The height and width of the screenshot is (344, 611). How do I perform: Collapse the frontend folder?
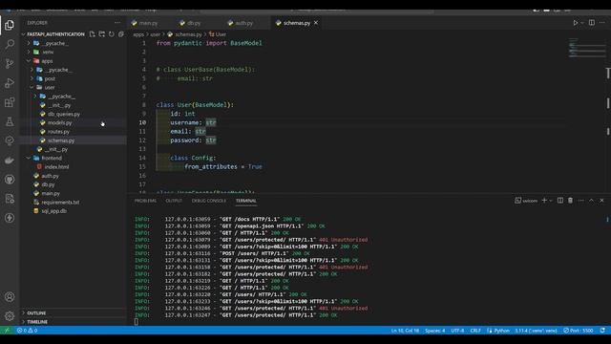coord(52,158)
